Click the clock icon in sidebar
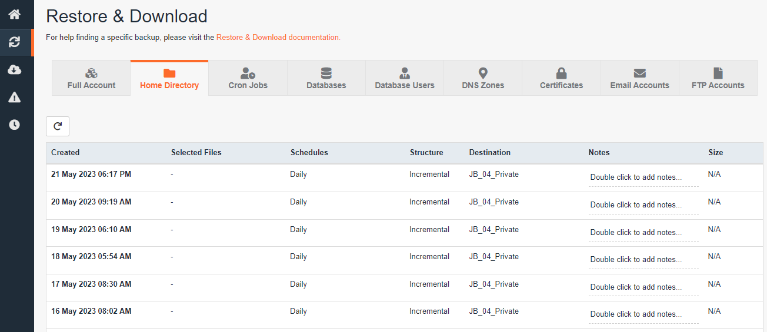The image size is (767, 332). pyautogui.click(x=15, y=125)
